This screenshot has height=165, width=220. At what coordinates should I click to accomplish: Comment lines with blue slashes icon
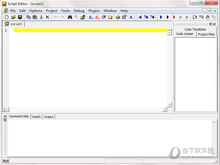[x=91, y=17]
